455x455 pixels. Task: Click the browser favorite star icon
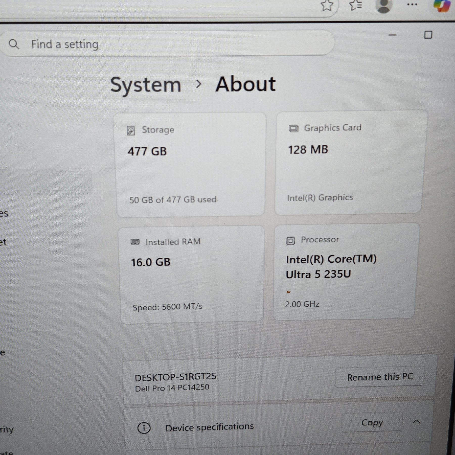(x=327, y=5)
